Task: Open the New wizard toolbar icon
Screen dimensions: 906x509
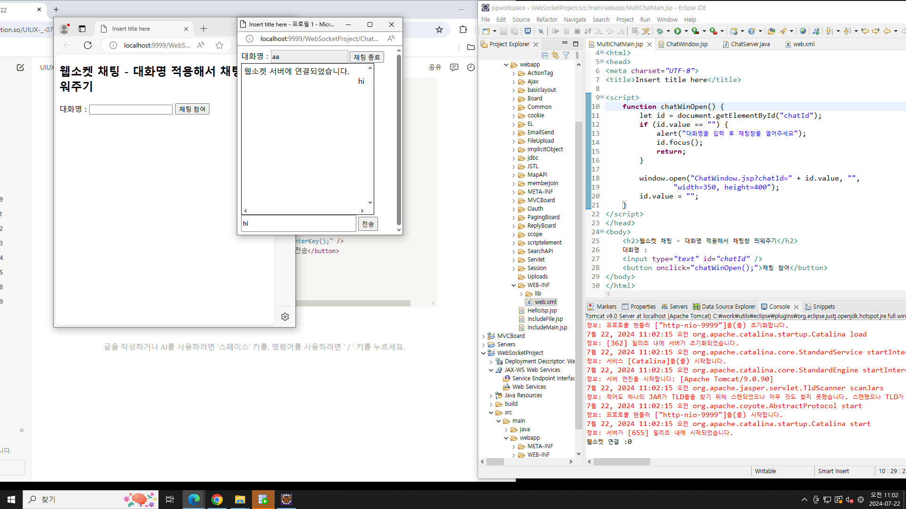Action: pyautogui.click(x=486, y=31)
